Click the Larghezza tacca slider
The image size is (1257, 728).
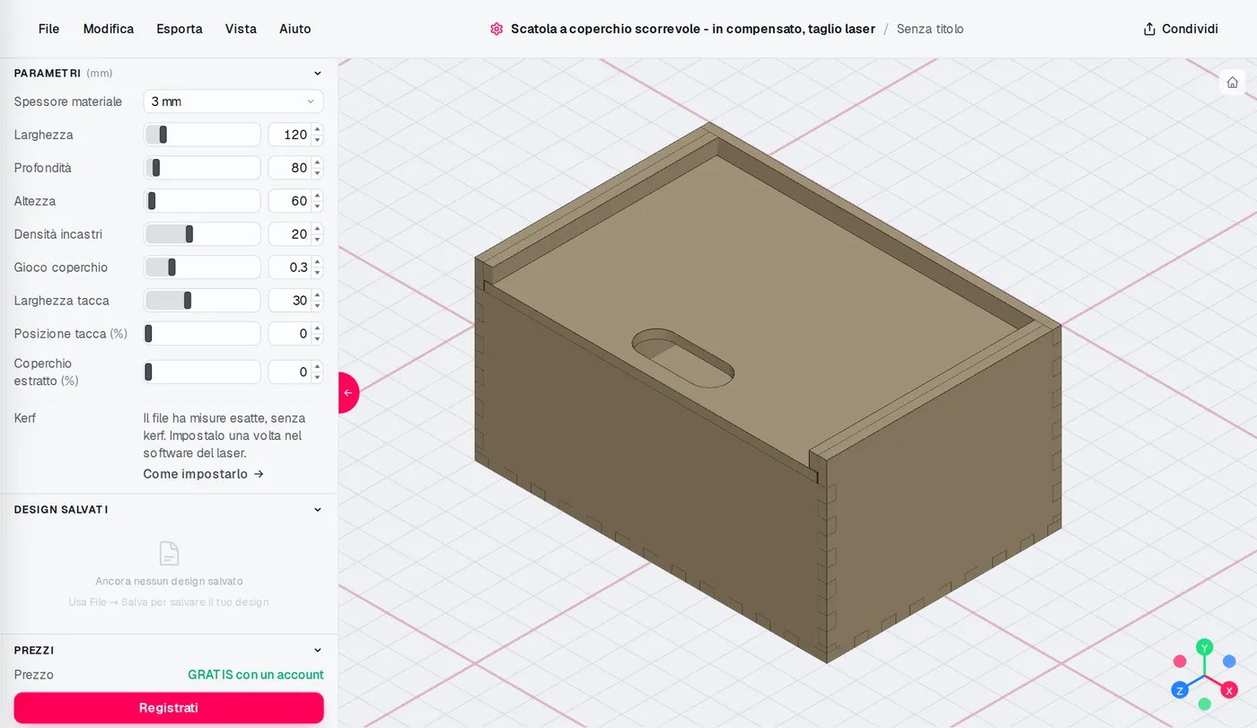tap(202, 301)
